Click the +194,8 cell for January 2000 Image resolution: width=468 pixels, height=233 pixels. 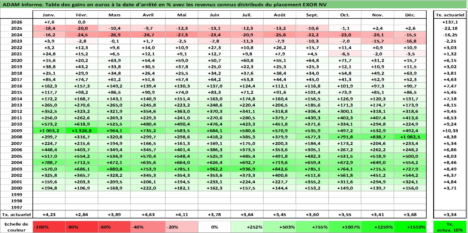tap(49, 188)
